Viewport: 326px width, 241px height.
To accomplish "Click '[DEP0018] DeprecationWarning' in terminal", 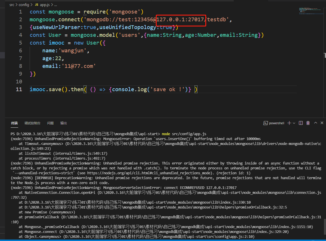I will click(64, 178).
